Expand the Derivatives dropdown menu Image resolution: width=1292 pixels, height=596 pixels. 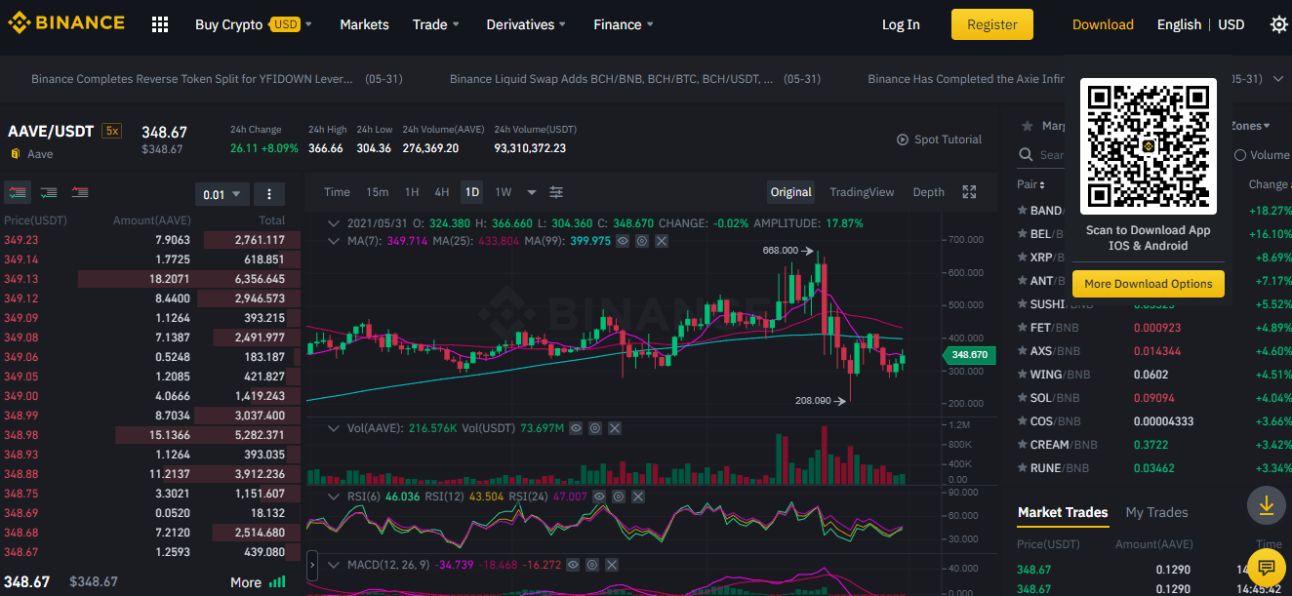click(527, 24)
